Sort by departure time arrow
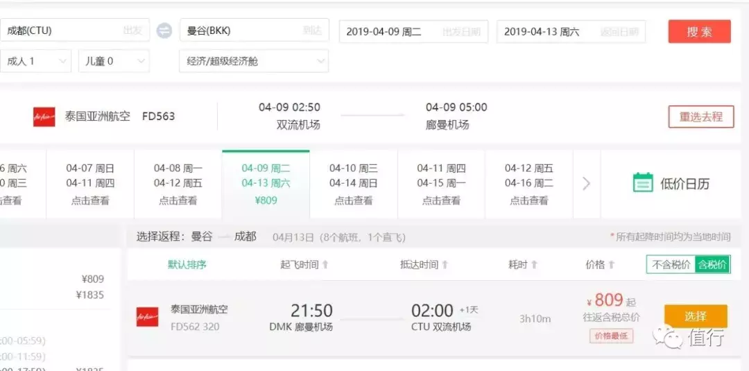This screenshot has height=371, width=749. click(x=325, y=264)
